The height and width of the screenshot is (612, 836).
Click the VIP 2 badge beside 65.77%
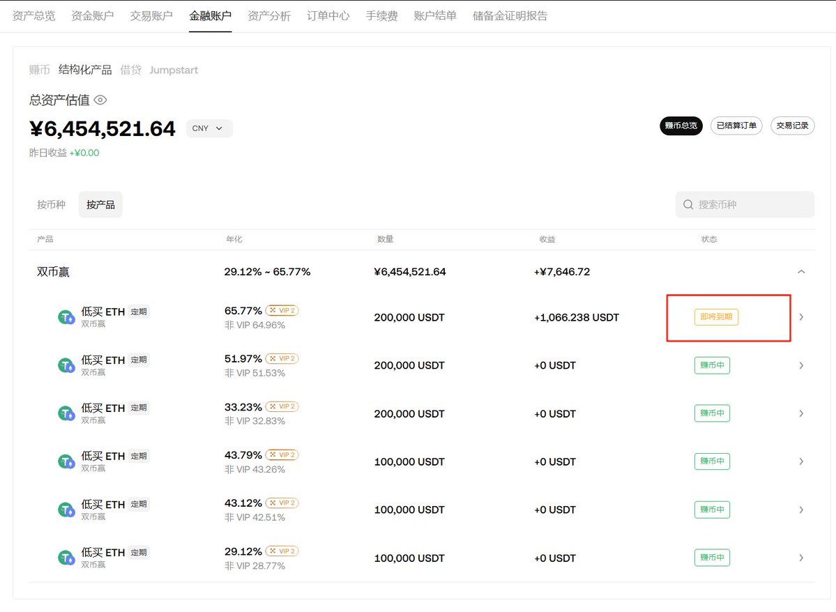pos(282,310)
